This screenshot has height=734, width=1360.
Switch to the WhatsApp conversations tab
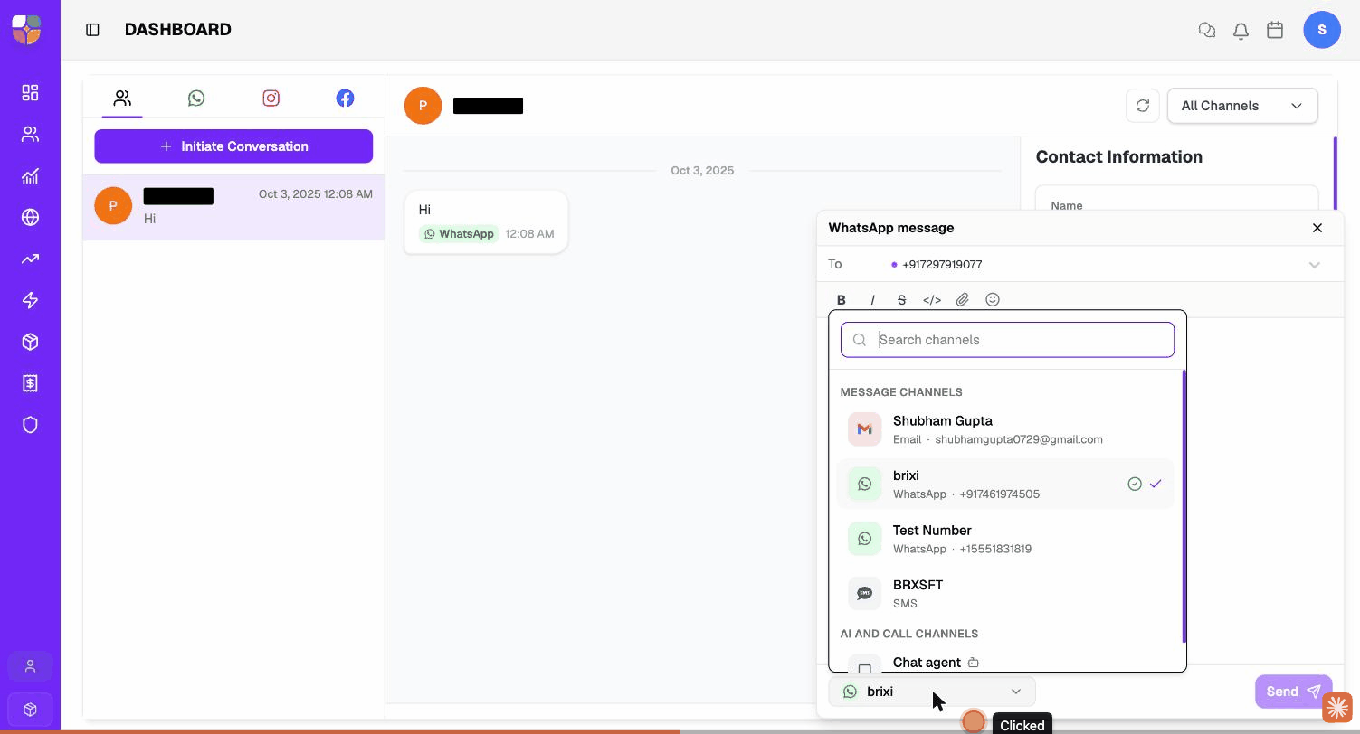(x=196, y=99)
